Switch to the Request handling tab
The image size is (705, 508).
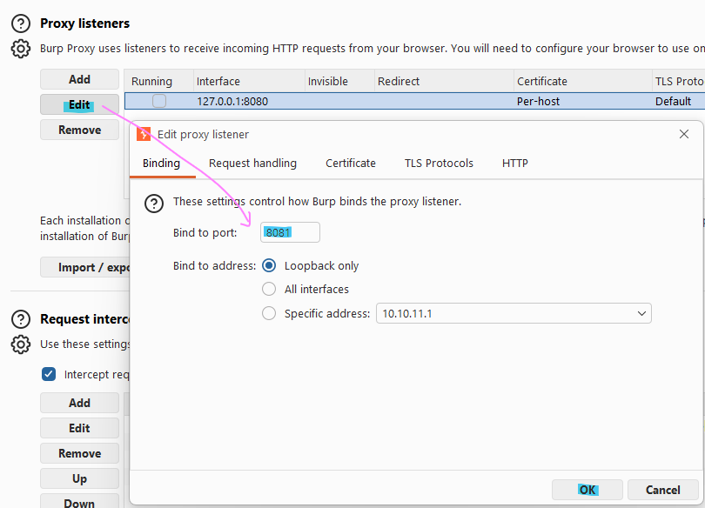[252, 163]
